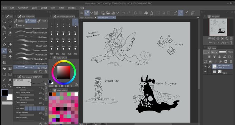Select the Watery brush
The width and height of the screenshot is (235, 125).
pos(30,55)
